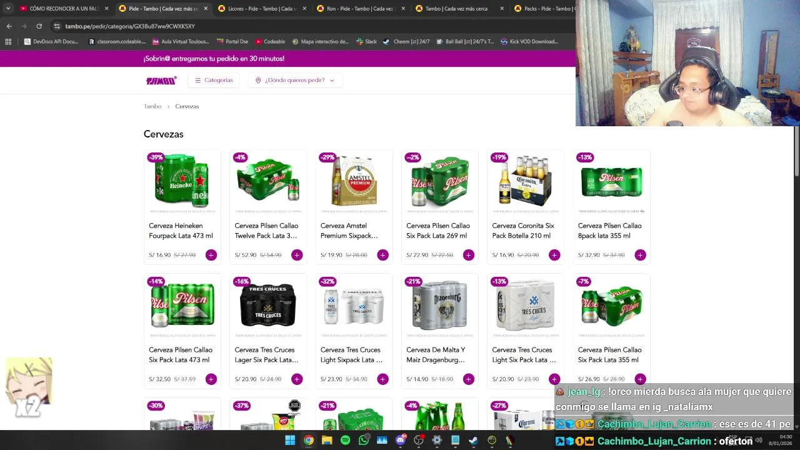Open the tab search dropdown arrow
The image size is (800, 450).
point(7,9)
